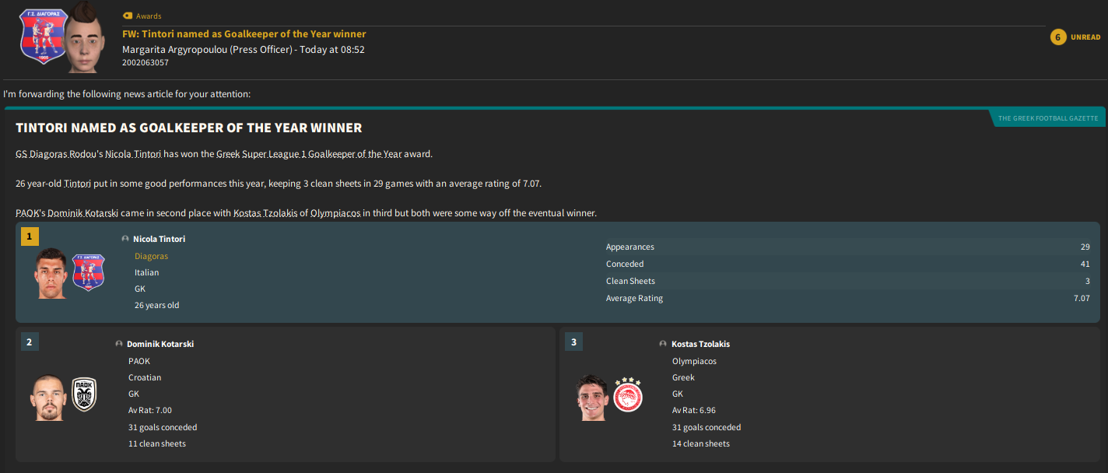Click the message subject title
1108x473 pixels.
pyautogui.click(x=244, y=34)
